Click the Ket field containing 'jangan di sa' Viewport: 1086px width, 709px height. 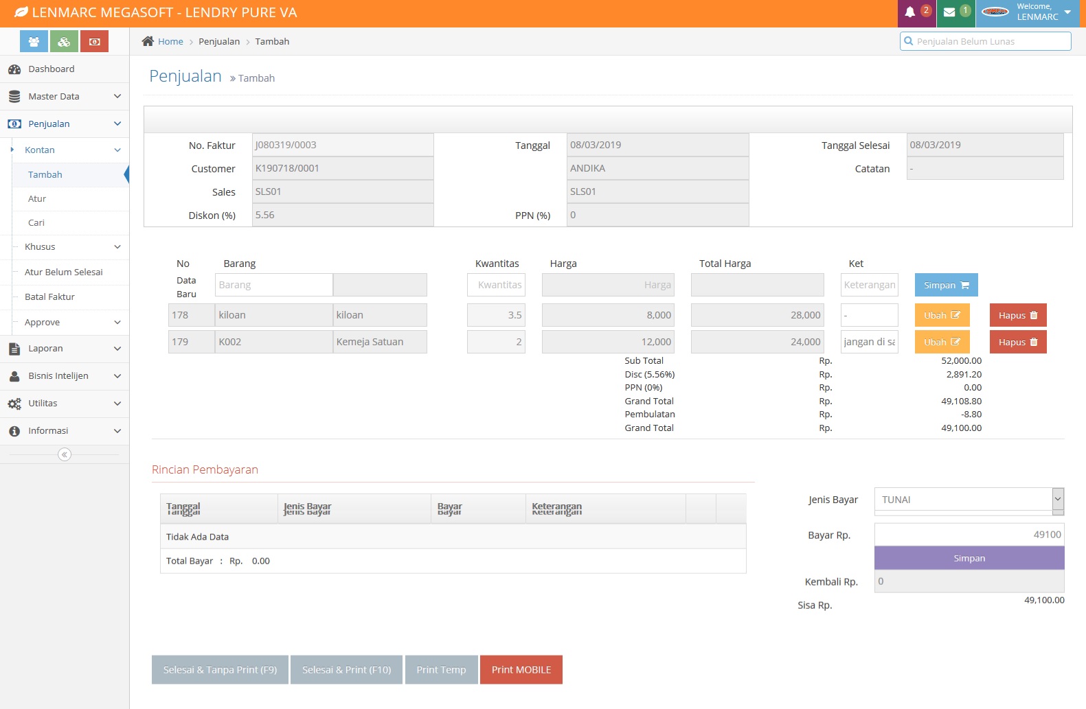pyautogui.click(x=870, y=342)
